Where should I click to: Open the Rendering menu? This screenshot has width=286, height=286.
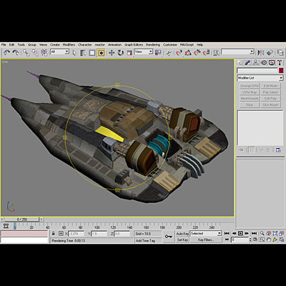coord(153,44)
